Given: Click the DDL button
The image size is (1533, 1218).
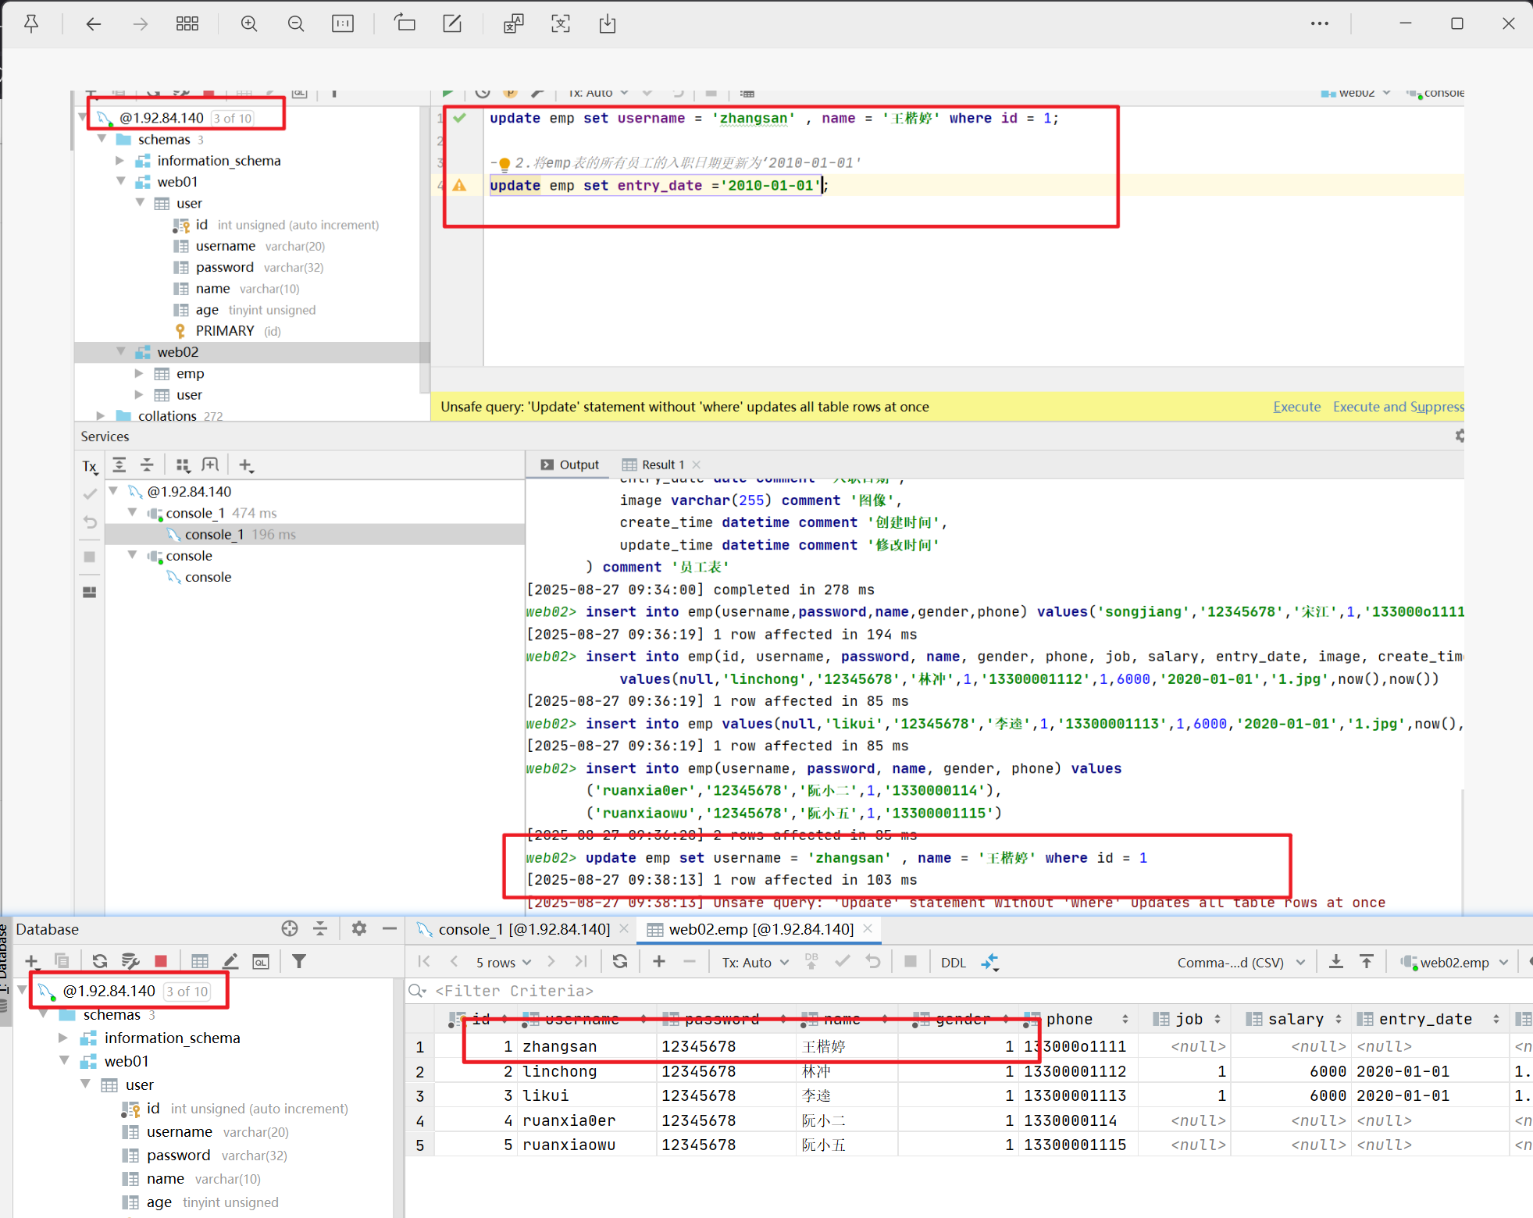Looking at the screenshot, I should click(x=953, y=963).
